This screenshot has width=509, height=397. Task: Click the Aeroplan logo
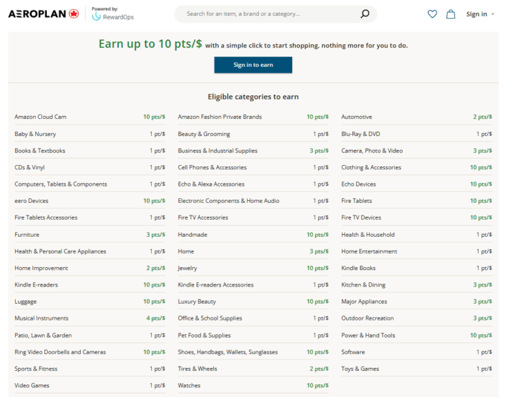[x=44, y=14]
